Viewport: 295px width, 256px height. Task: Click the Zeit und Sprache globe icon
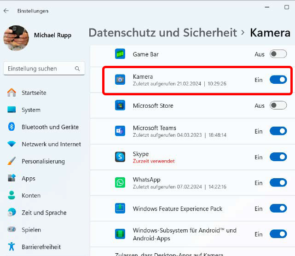[12, 212]
